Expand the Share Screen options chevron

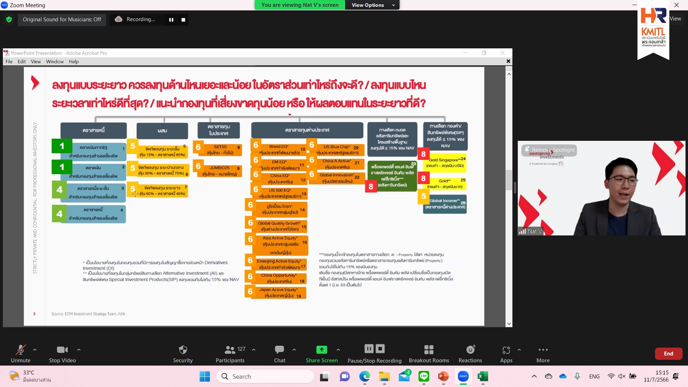pyautogui.click(x=338, y=350)
